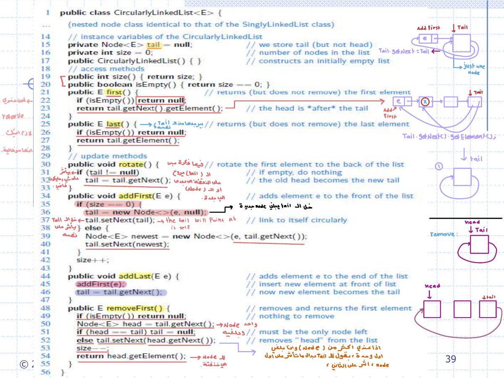Click the '// number of nodes in the list' comment
The height and width of the screenshot is (378, 504).
click(x=308, y=52)
